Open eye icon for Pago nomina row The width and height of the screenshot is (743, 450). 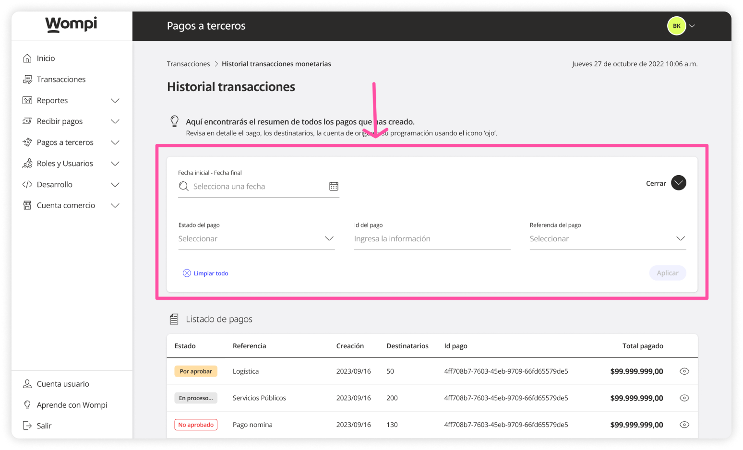point(684,425)
